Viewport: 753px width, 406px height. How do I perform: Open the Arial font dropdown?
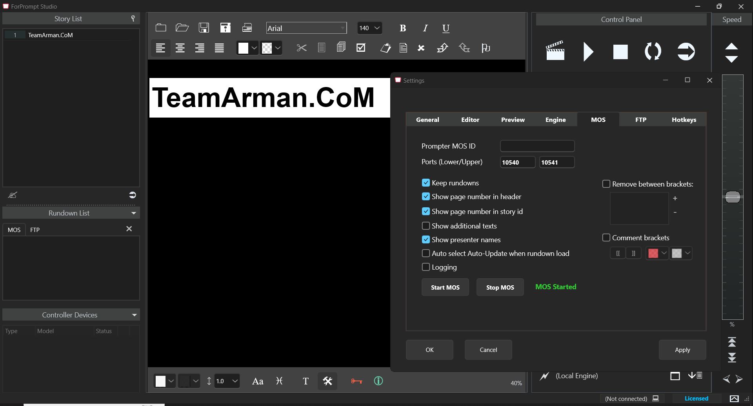(306, 28)
